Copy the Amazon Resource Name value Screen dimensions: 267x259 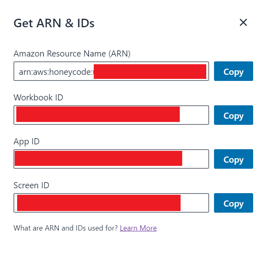pyautogui.click(x=234, y=71)
